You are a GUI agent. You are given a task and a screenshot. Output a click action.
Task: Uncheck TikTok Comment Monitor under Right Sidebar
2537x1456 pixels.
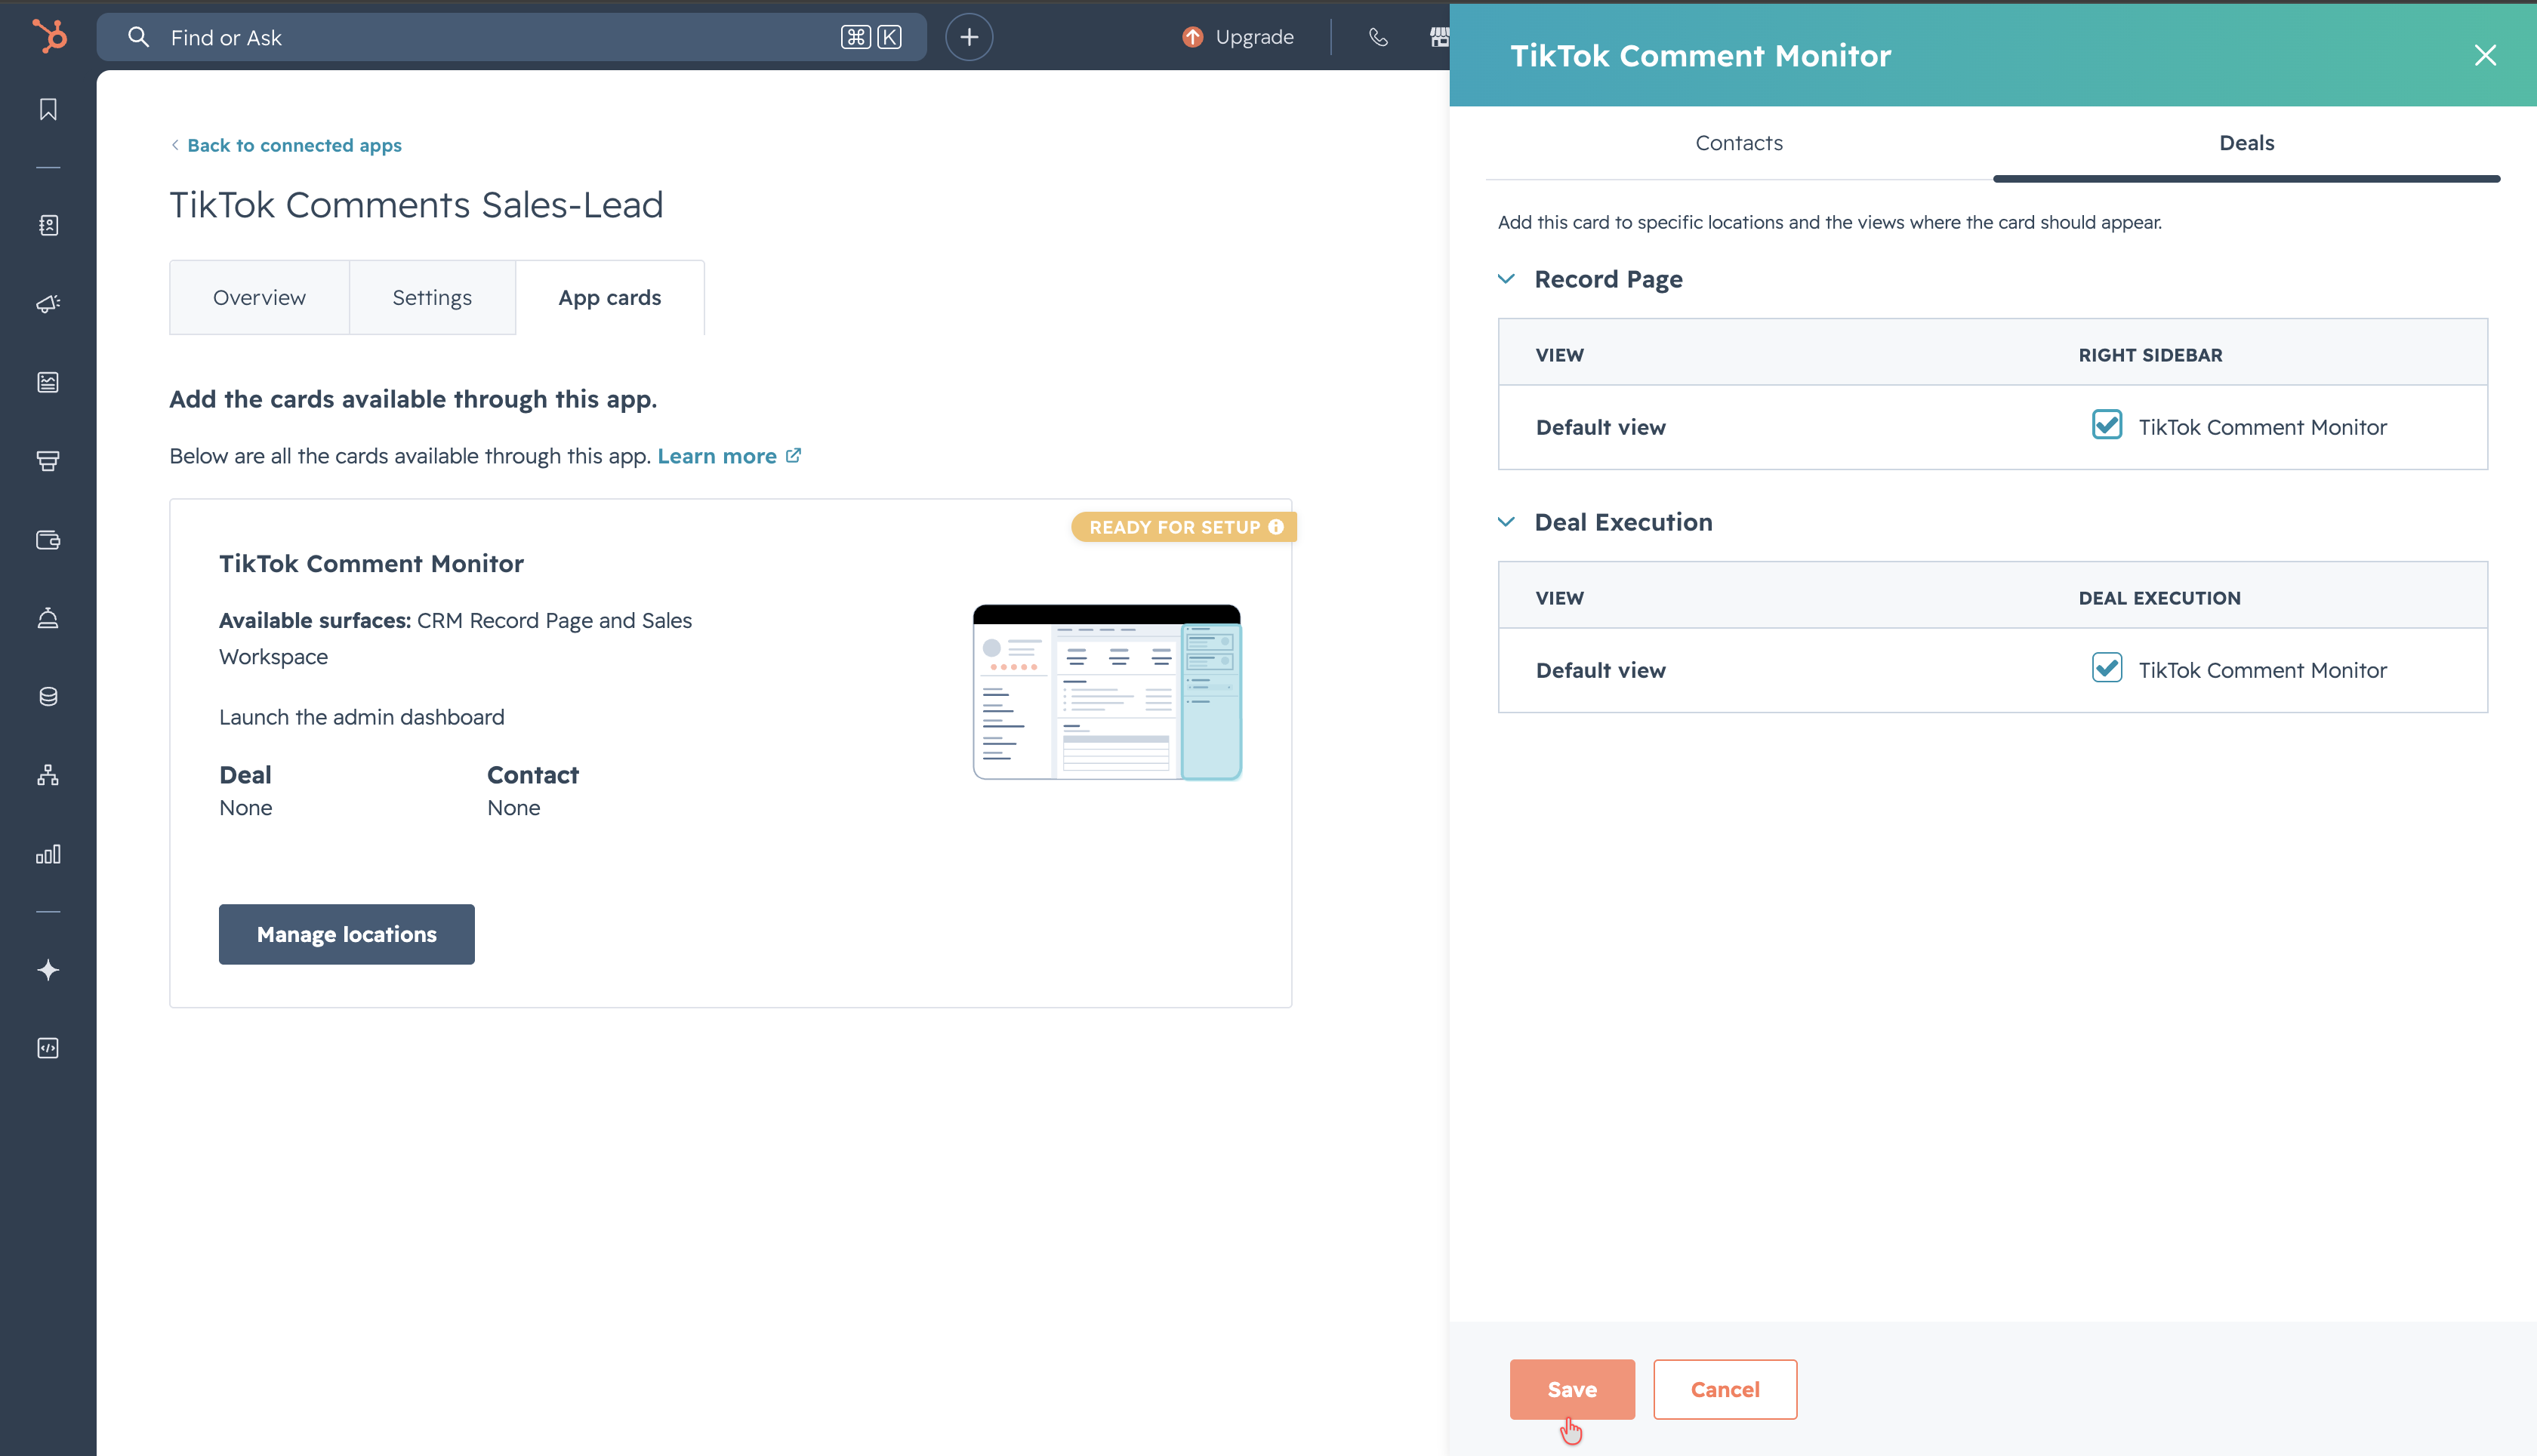2107,425
